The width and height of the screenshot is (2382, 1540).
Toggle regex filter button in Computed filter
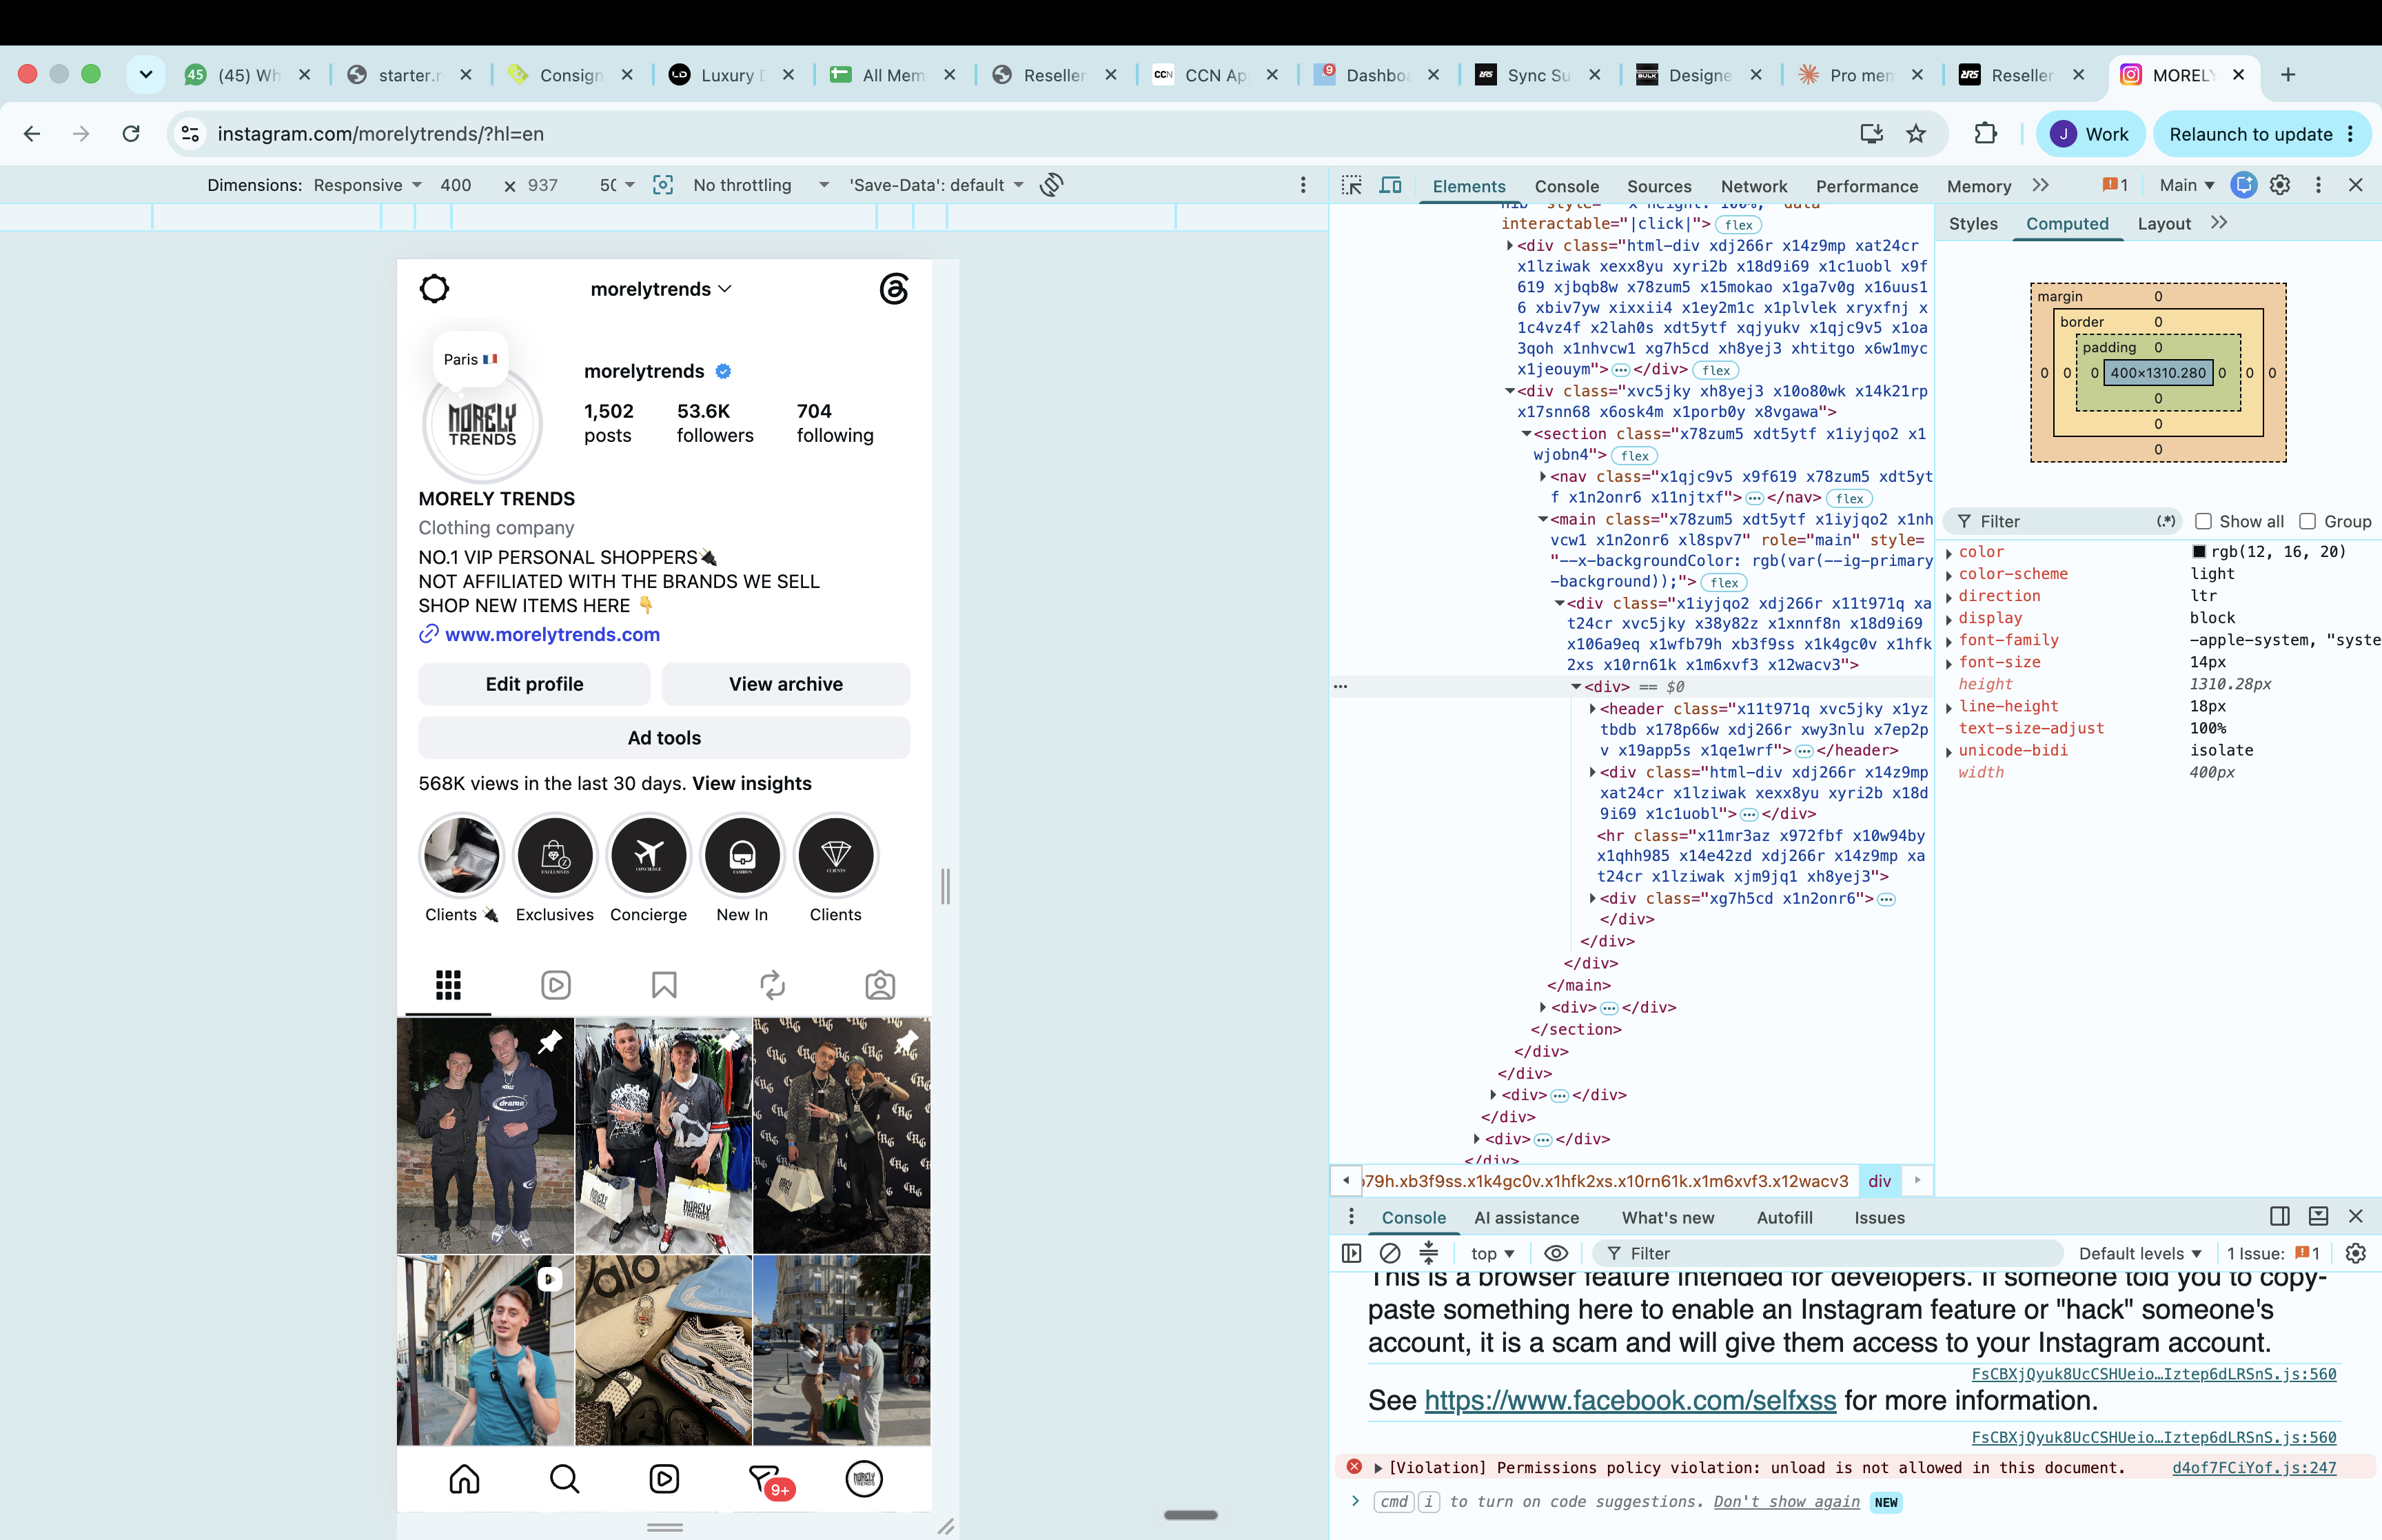click(x=2166, y=521)
